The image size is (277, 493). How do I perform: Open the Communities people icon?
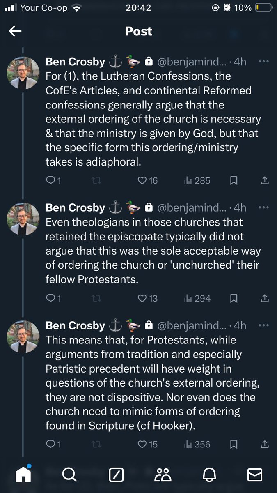pos(163,475)
